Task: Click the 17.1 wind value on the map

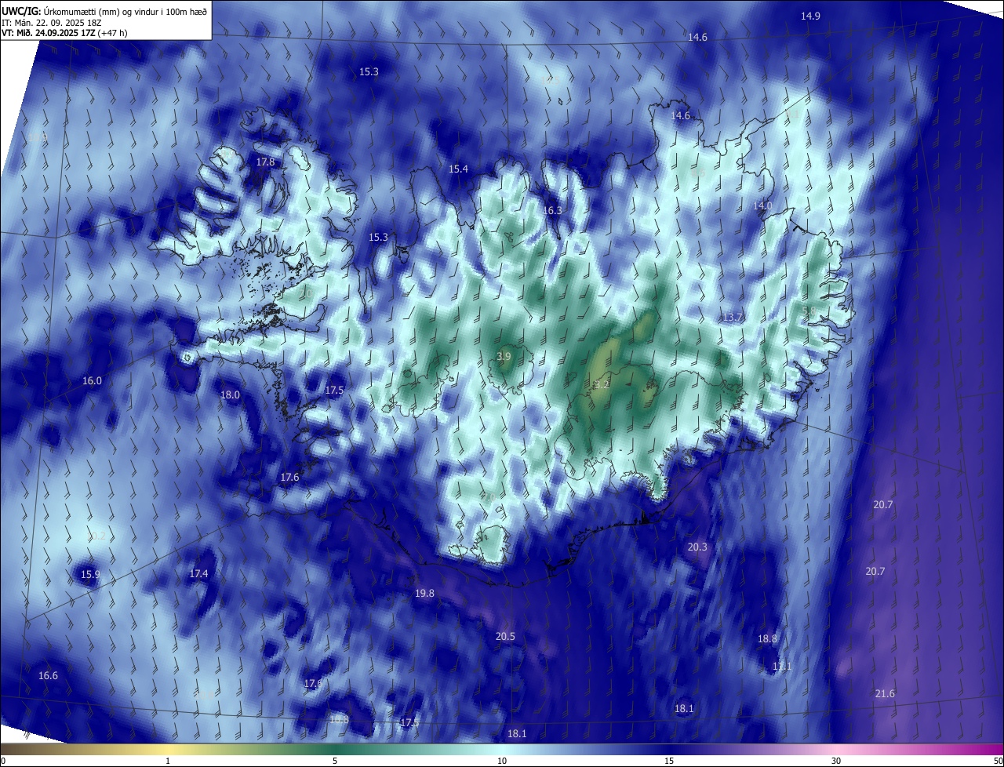Action: tap(782, 667)
